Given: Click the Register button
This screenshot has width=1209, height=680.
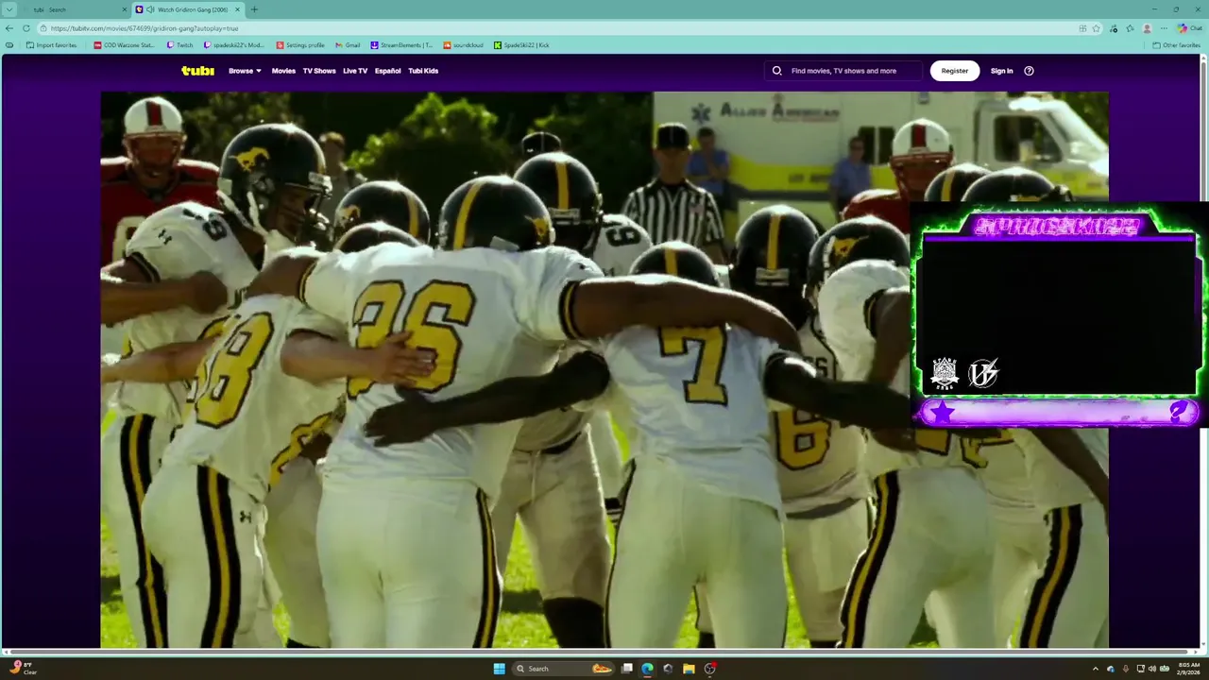Looking at the screenshot, I should point(955,71).
